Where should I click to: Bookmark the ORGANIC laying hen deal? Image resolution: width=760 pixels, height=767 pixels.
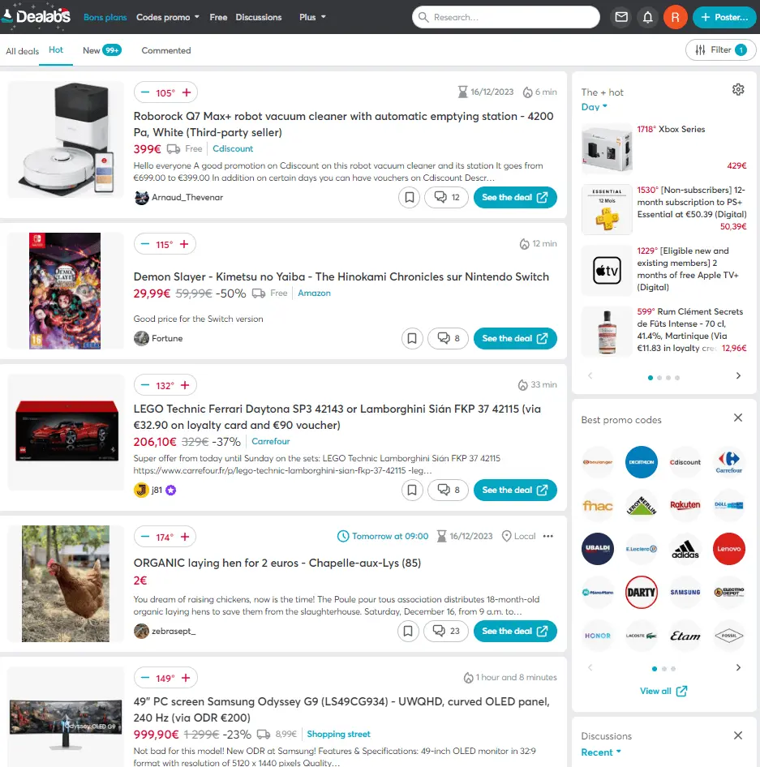pyautogui.click(x=408, y=631)
